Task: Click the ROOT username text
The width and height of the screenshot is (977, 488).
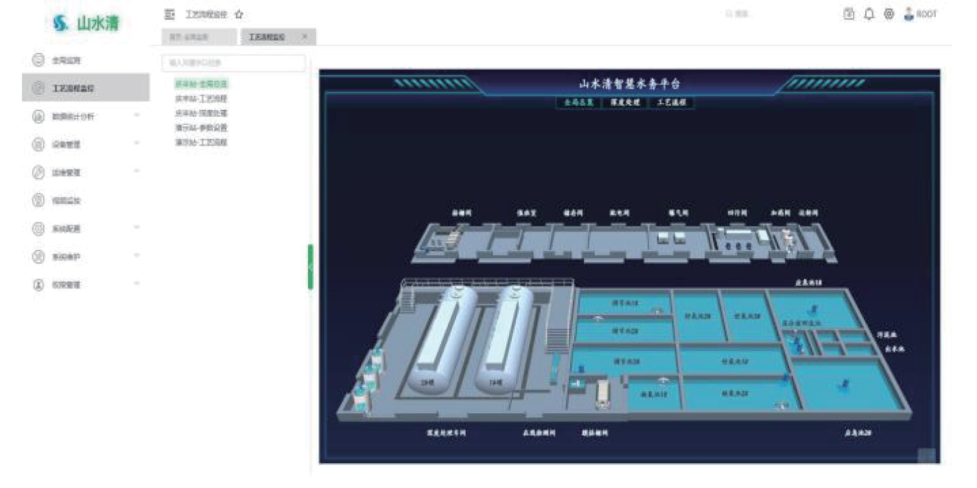Action: (927, 14)
